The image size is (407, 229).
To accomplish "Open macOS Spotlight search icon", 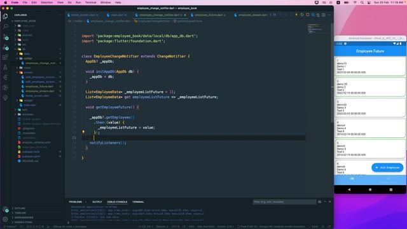I will [362, 3].
